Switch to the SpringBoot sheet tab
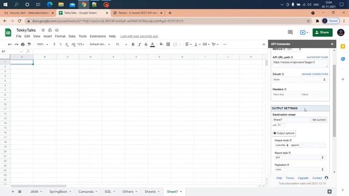This screenshot has width=349, height=196. pyautogui.click(x=58, y=192)
